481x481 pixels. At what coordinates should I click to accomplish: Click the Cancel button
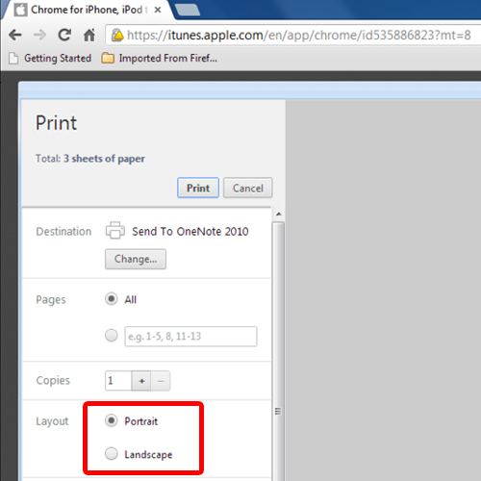coord(248,188)
